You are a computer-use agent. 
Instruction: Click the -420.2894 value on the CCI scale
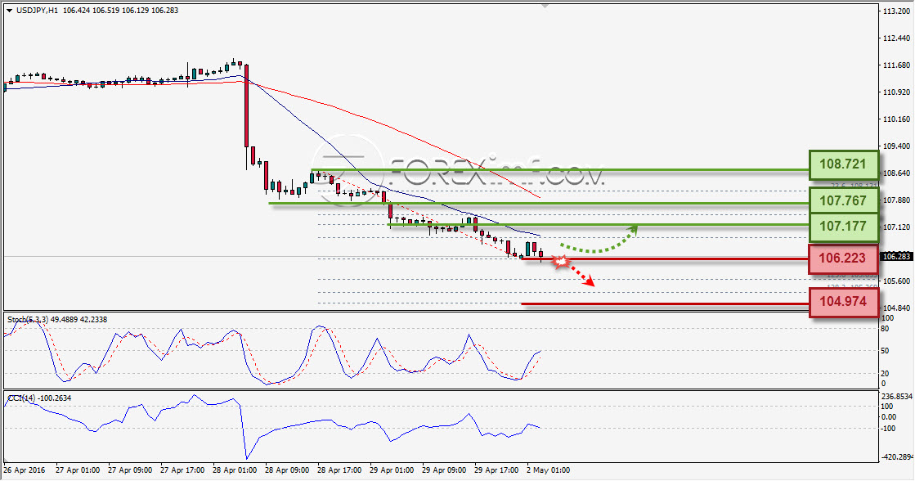point(897,457)
